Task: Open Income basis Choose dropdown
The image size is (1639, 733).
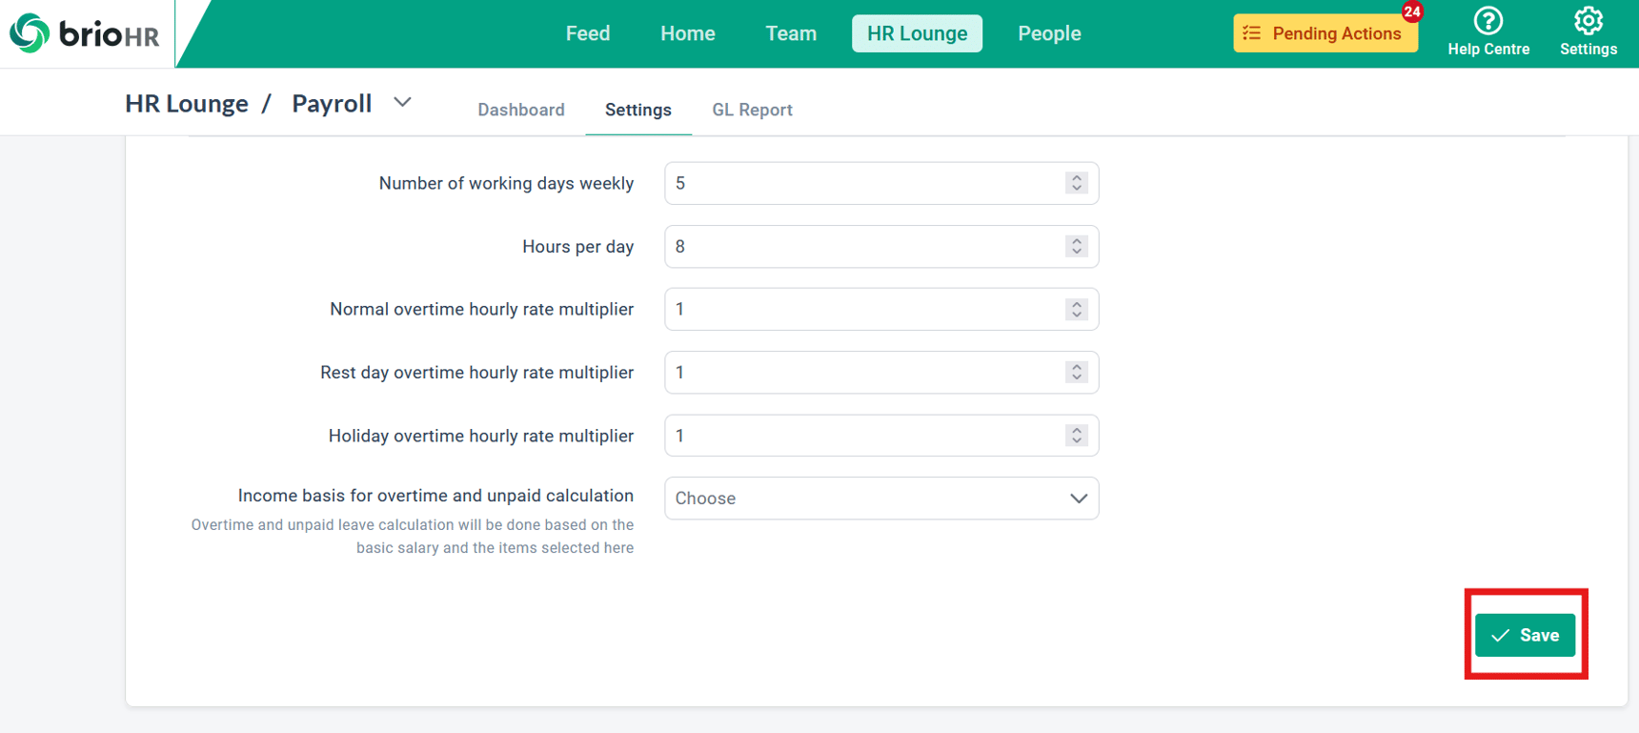Action: click(x=881, y=499)
